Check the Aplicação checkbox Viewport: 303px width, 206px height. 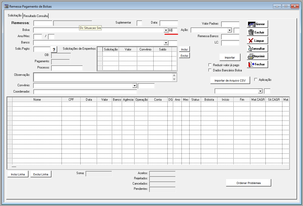256,79
